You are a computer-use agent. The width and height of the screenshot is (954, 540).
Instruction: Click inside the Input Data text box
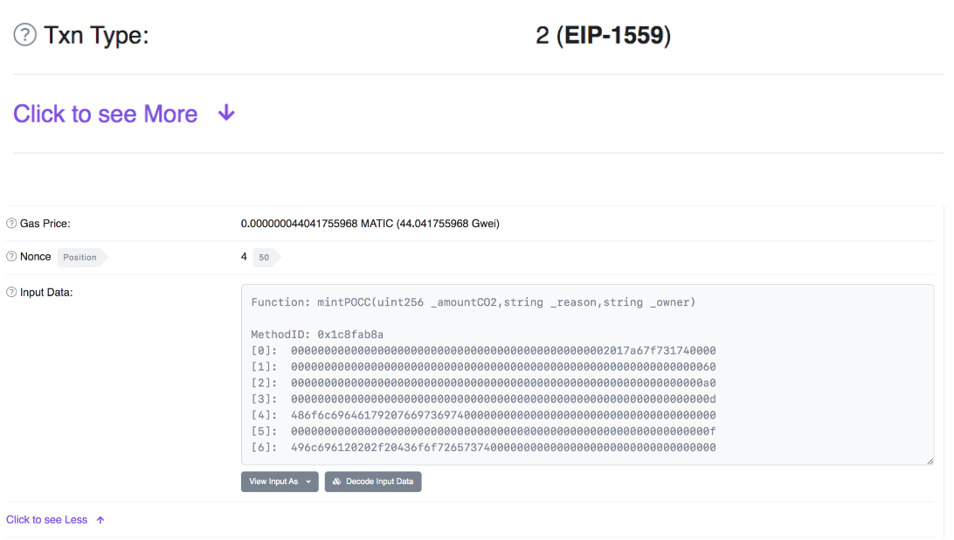(588, 374)
